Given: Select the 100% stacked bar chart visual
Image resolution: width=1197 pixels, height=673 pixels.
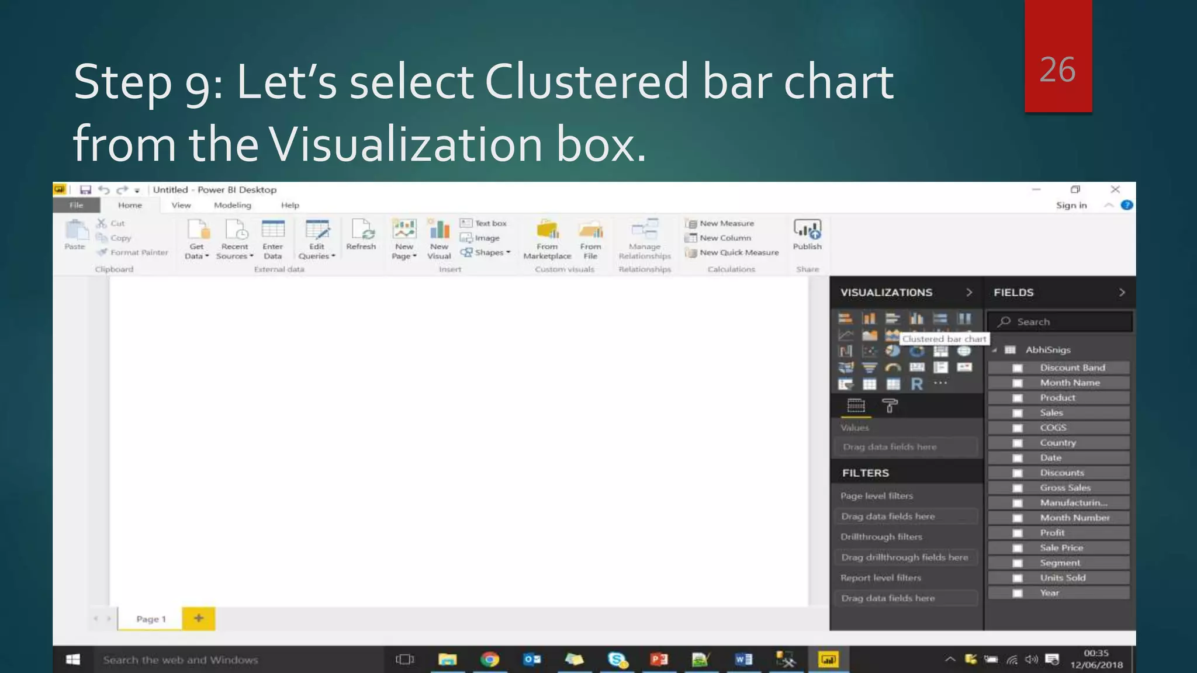Looking at the screenshot, I should click(940, 318).
